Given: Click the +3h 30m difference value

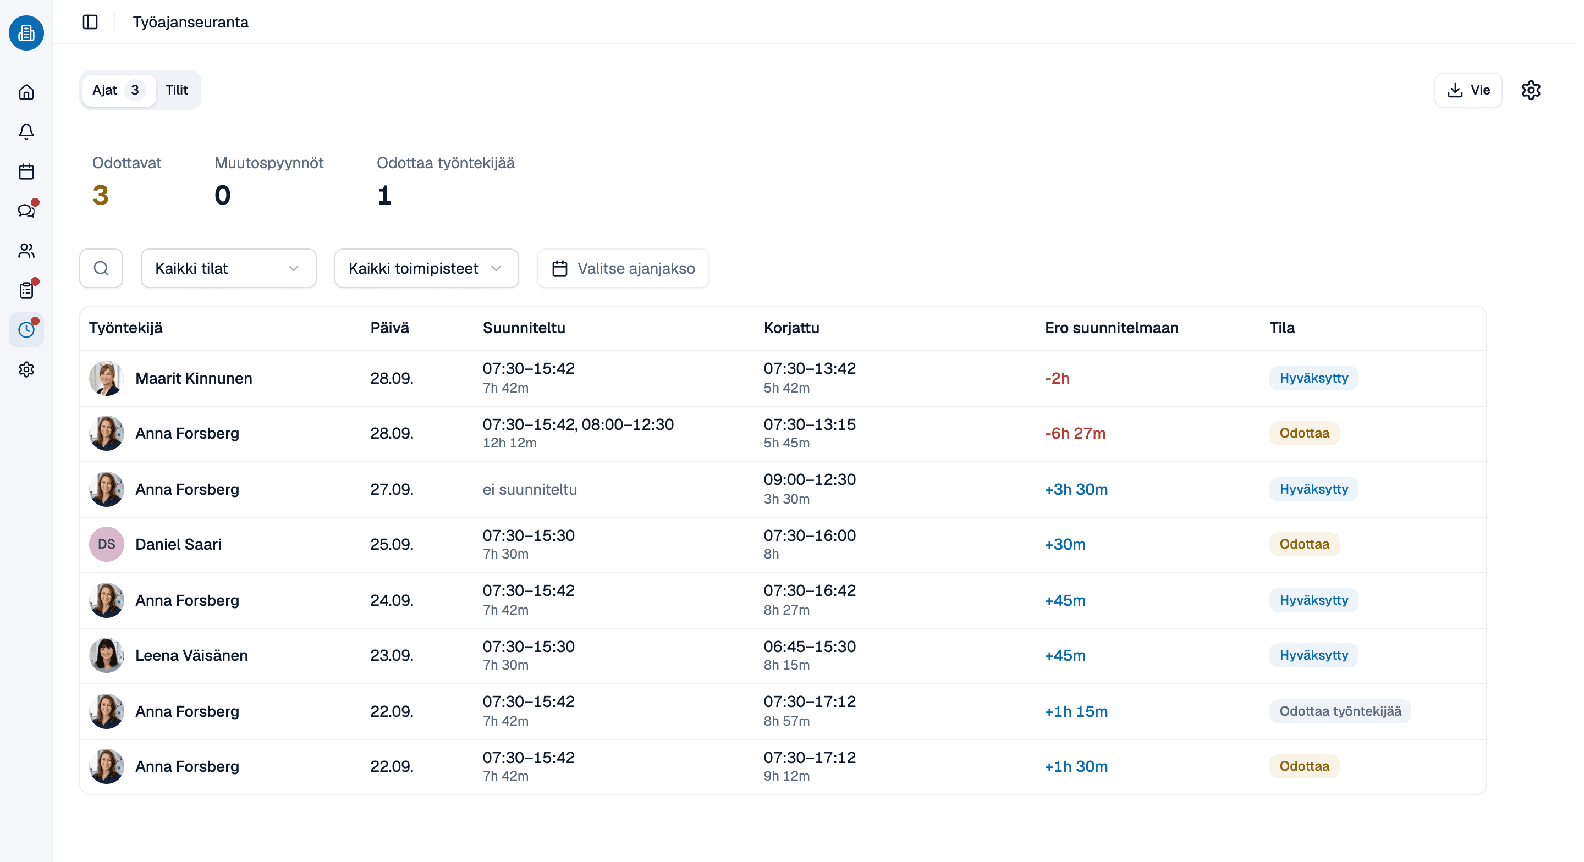Looking at the screenshot, I should pyautogui.click(x=1076, y=489).
